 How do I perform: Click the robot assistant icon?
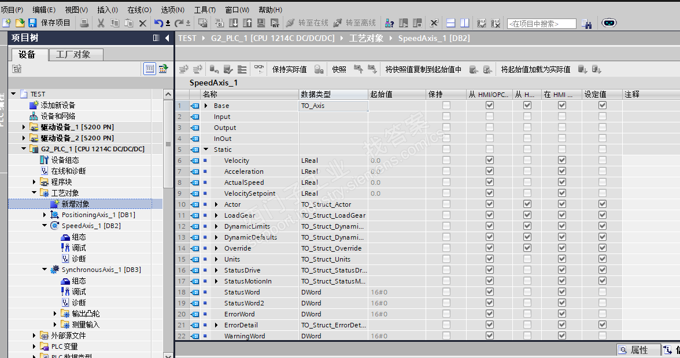point(609,23)
